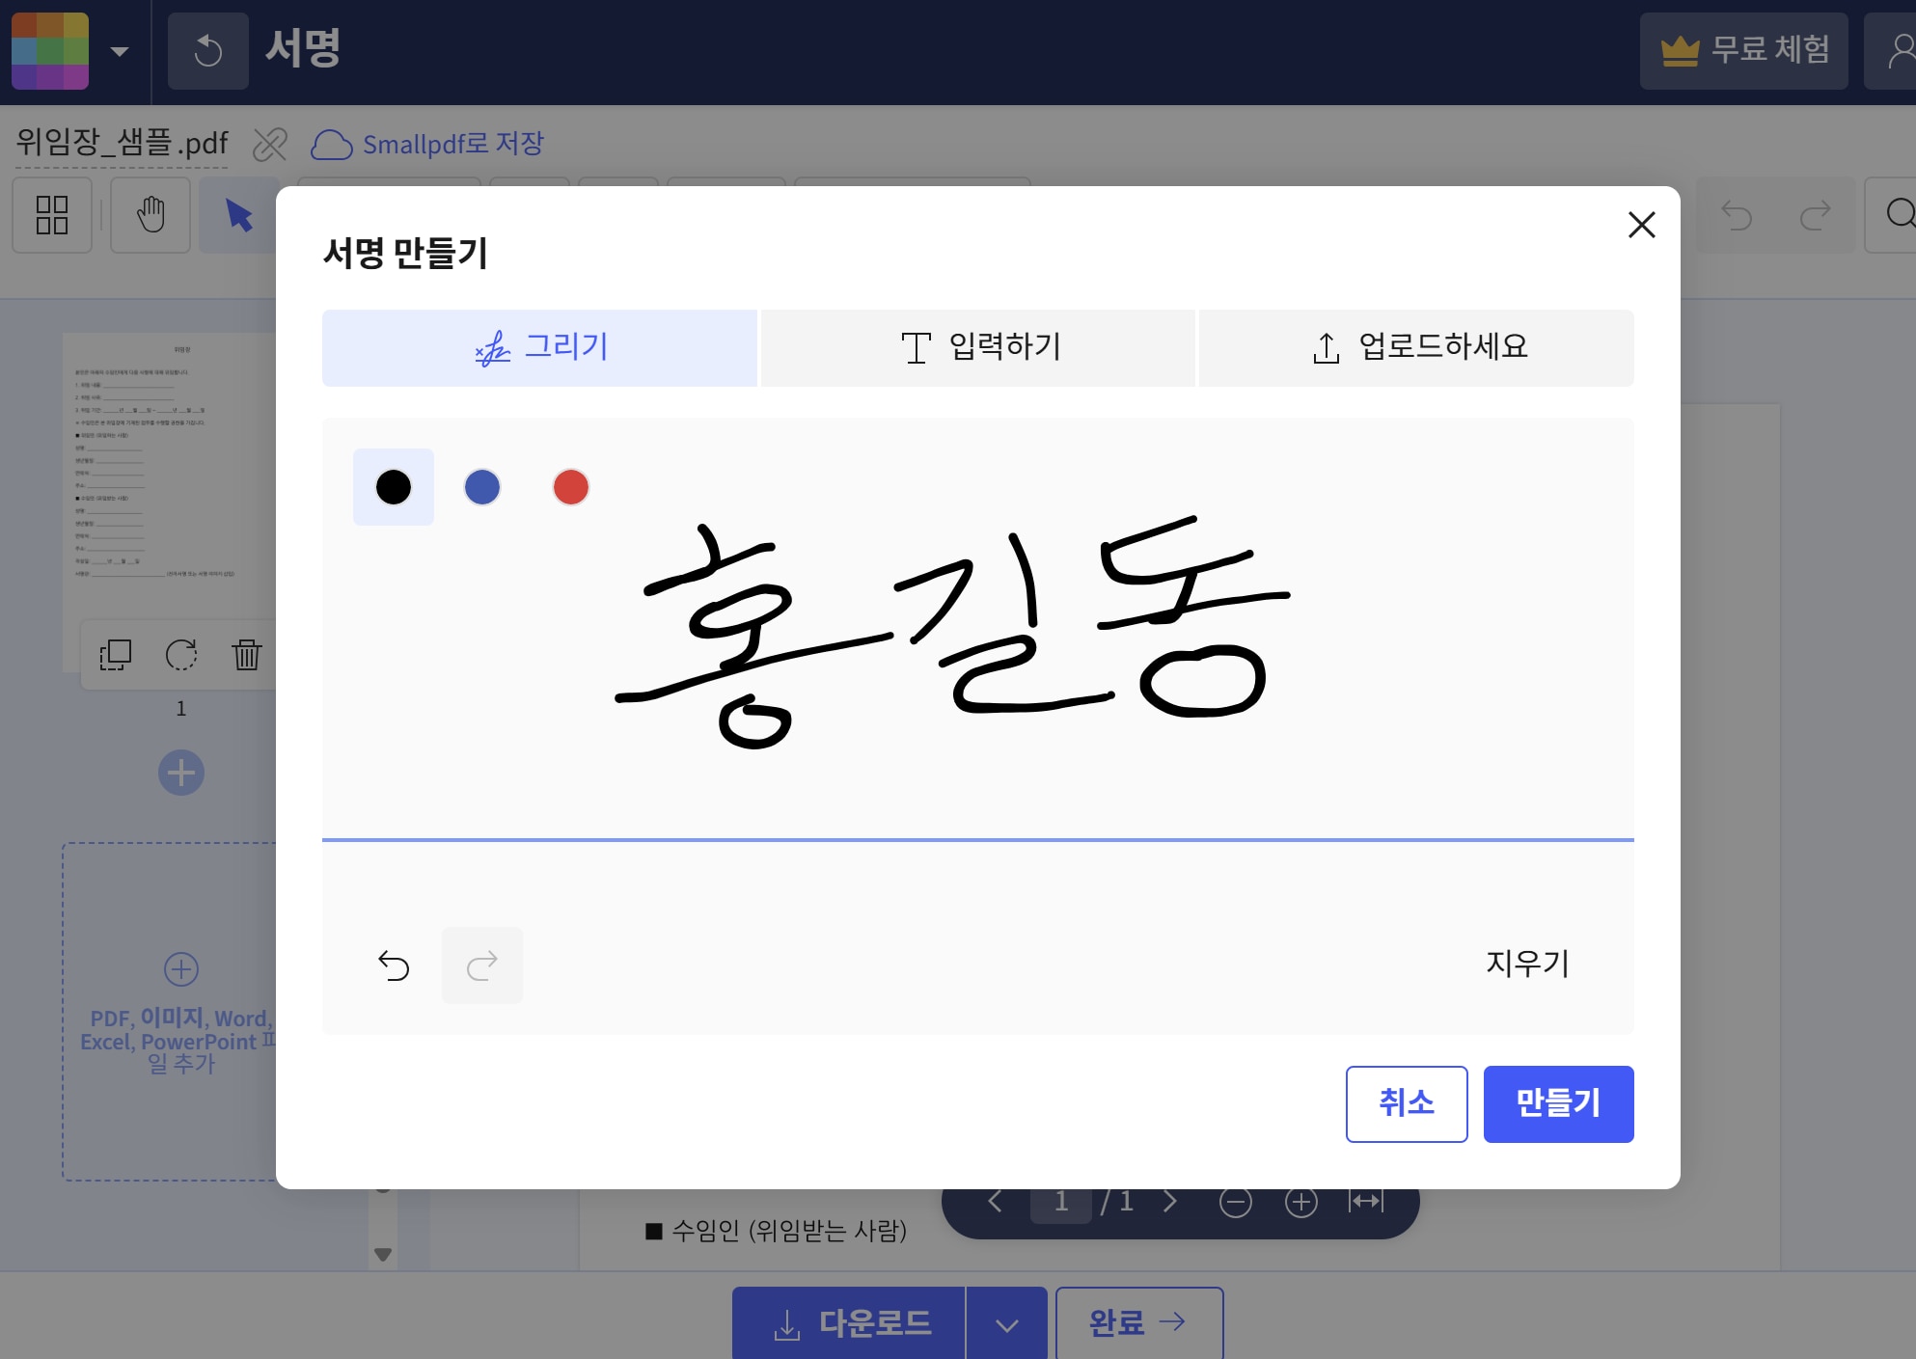
Task: Open the page grid thumbnails view
Action: [52, 215]
